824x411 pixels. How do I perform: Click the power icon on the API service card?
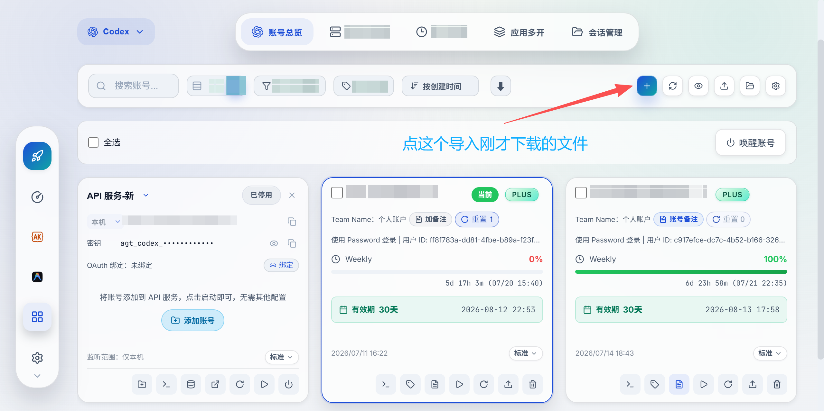[x=289, y=384]
